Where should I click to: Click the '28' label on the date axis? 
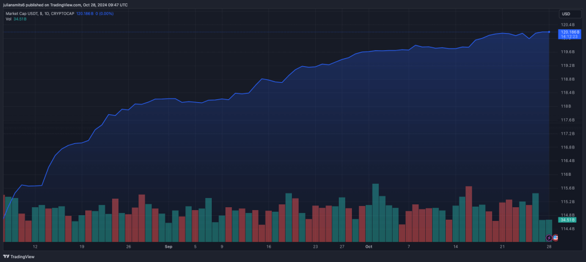click(x=549, y=247)
